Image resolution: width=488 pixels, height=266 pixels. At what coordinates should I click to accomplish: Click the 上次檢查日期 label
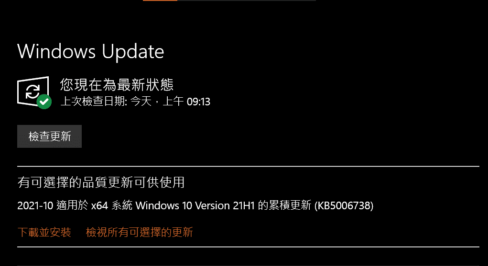tap(93, 102)
